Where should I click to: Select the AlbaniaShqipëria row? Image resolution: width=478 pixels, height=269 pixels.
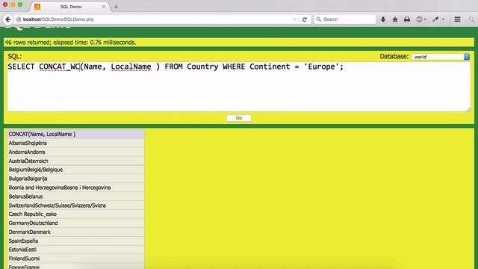[x=75, y=143]
